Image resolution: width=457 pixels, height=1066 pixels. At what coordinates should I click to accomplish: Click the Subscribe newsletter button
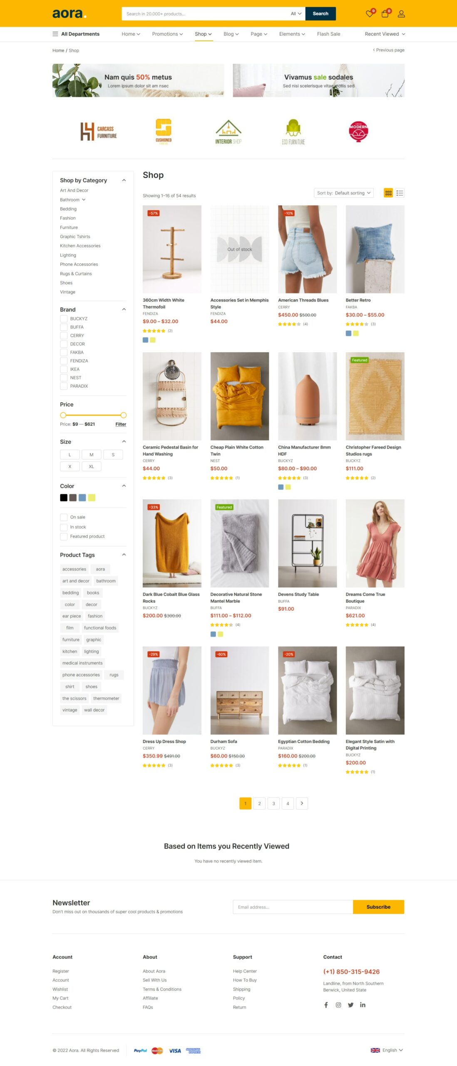pos(378,907)
